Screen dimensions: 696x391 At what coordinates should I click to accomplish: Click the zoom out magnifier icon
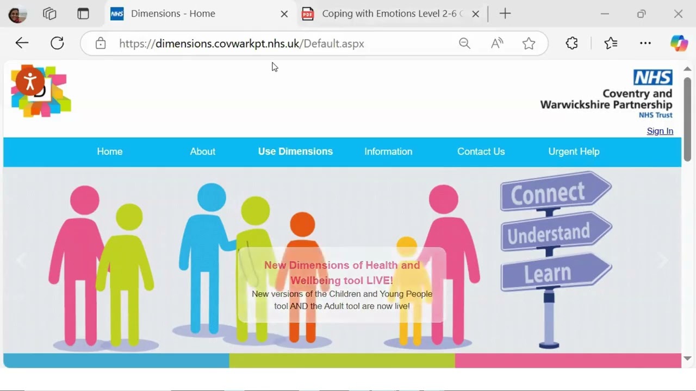464,43
